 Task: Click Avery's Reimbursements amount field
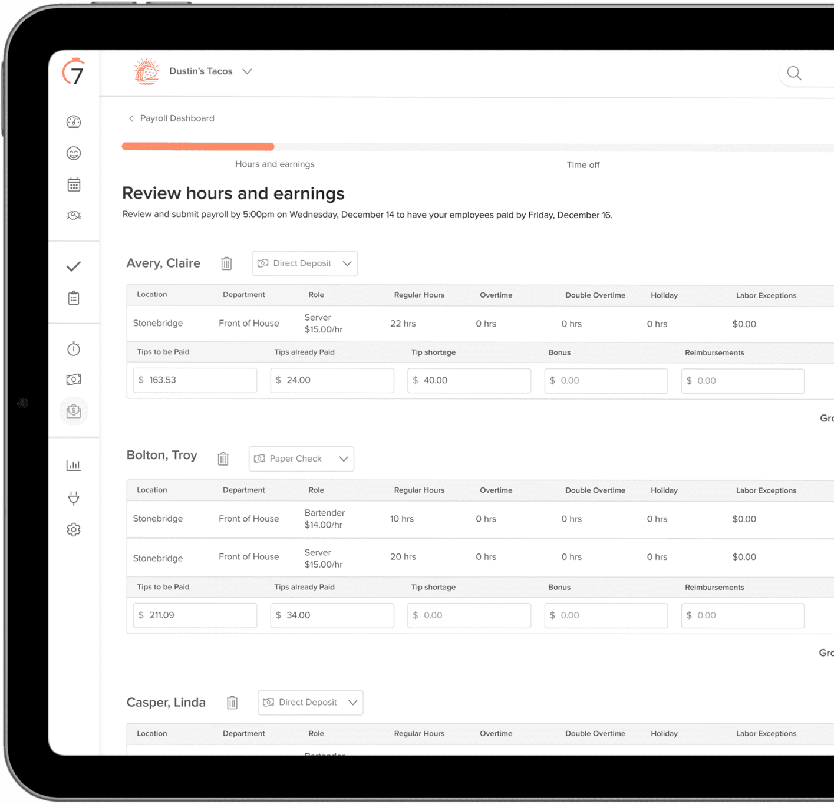tap(743, 381)
